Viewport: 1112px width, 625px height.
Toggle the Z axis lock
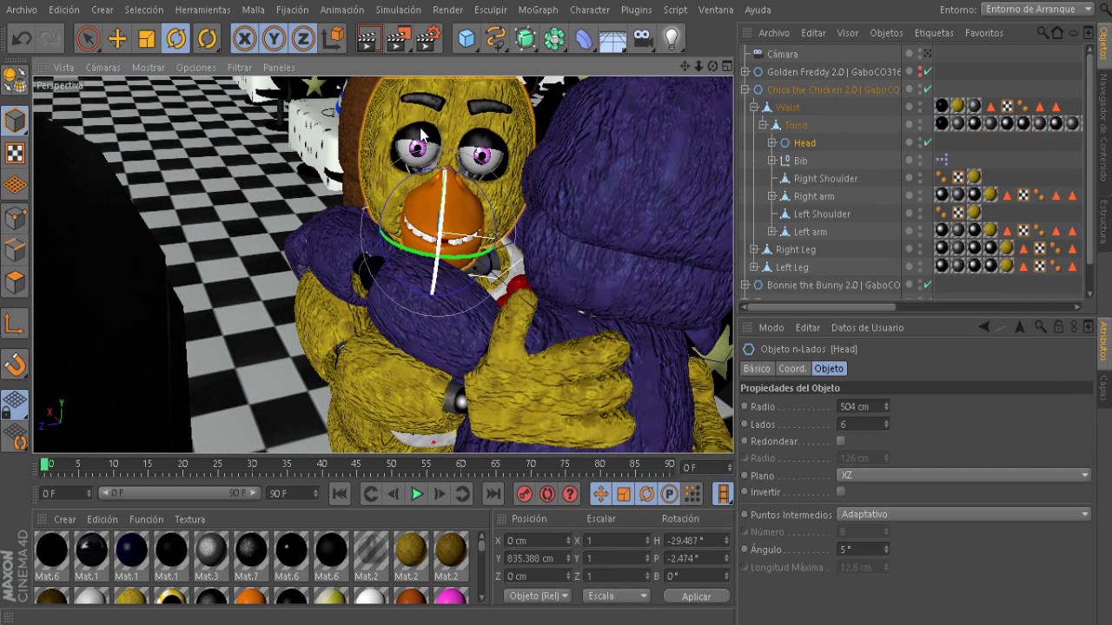(303, 38)
